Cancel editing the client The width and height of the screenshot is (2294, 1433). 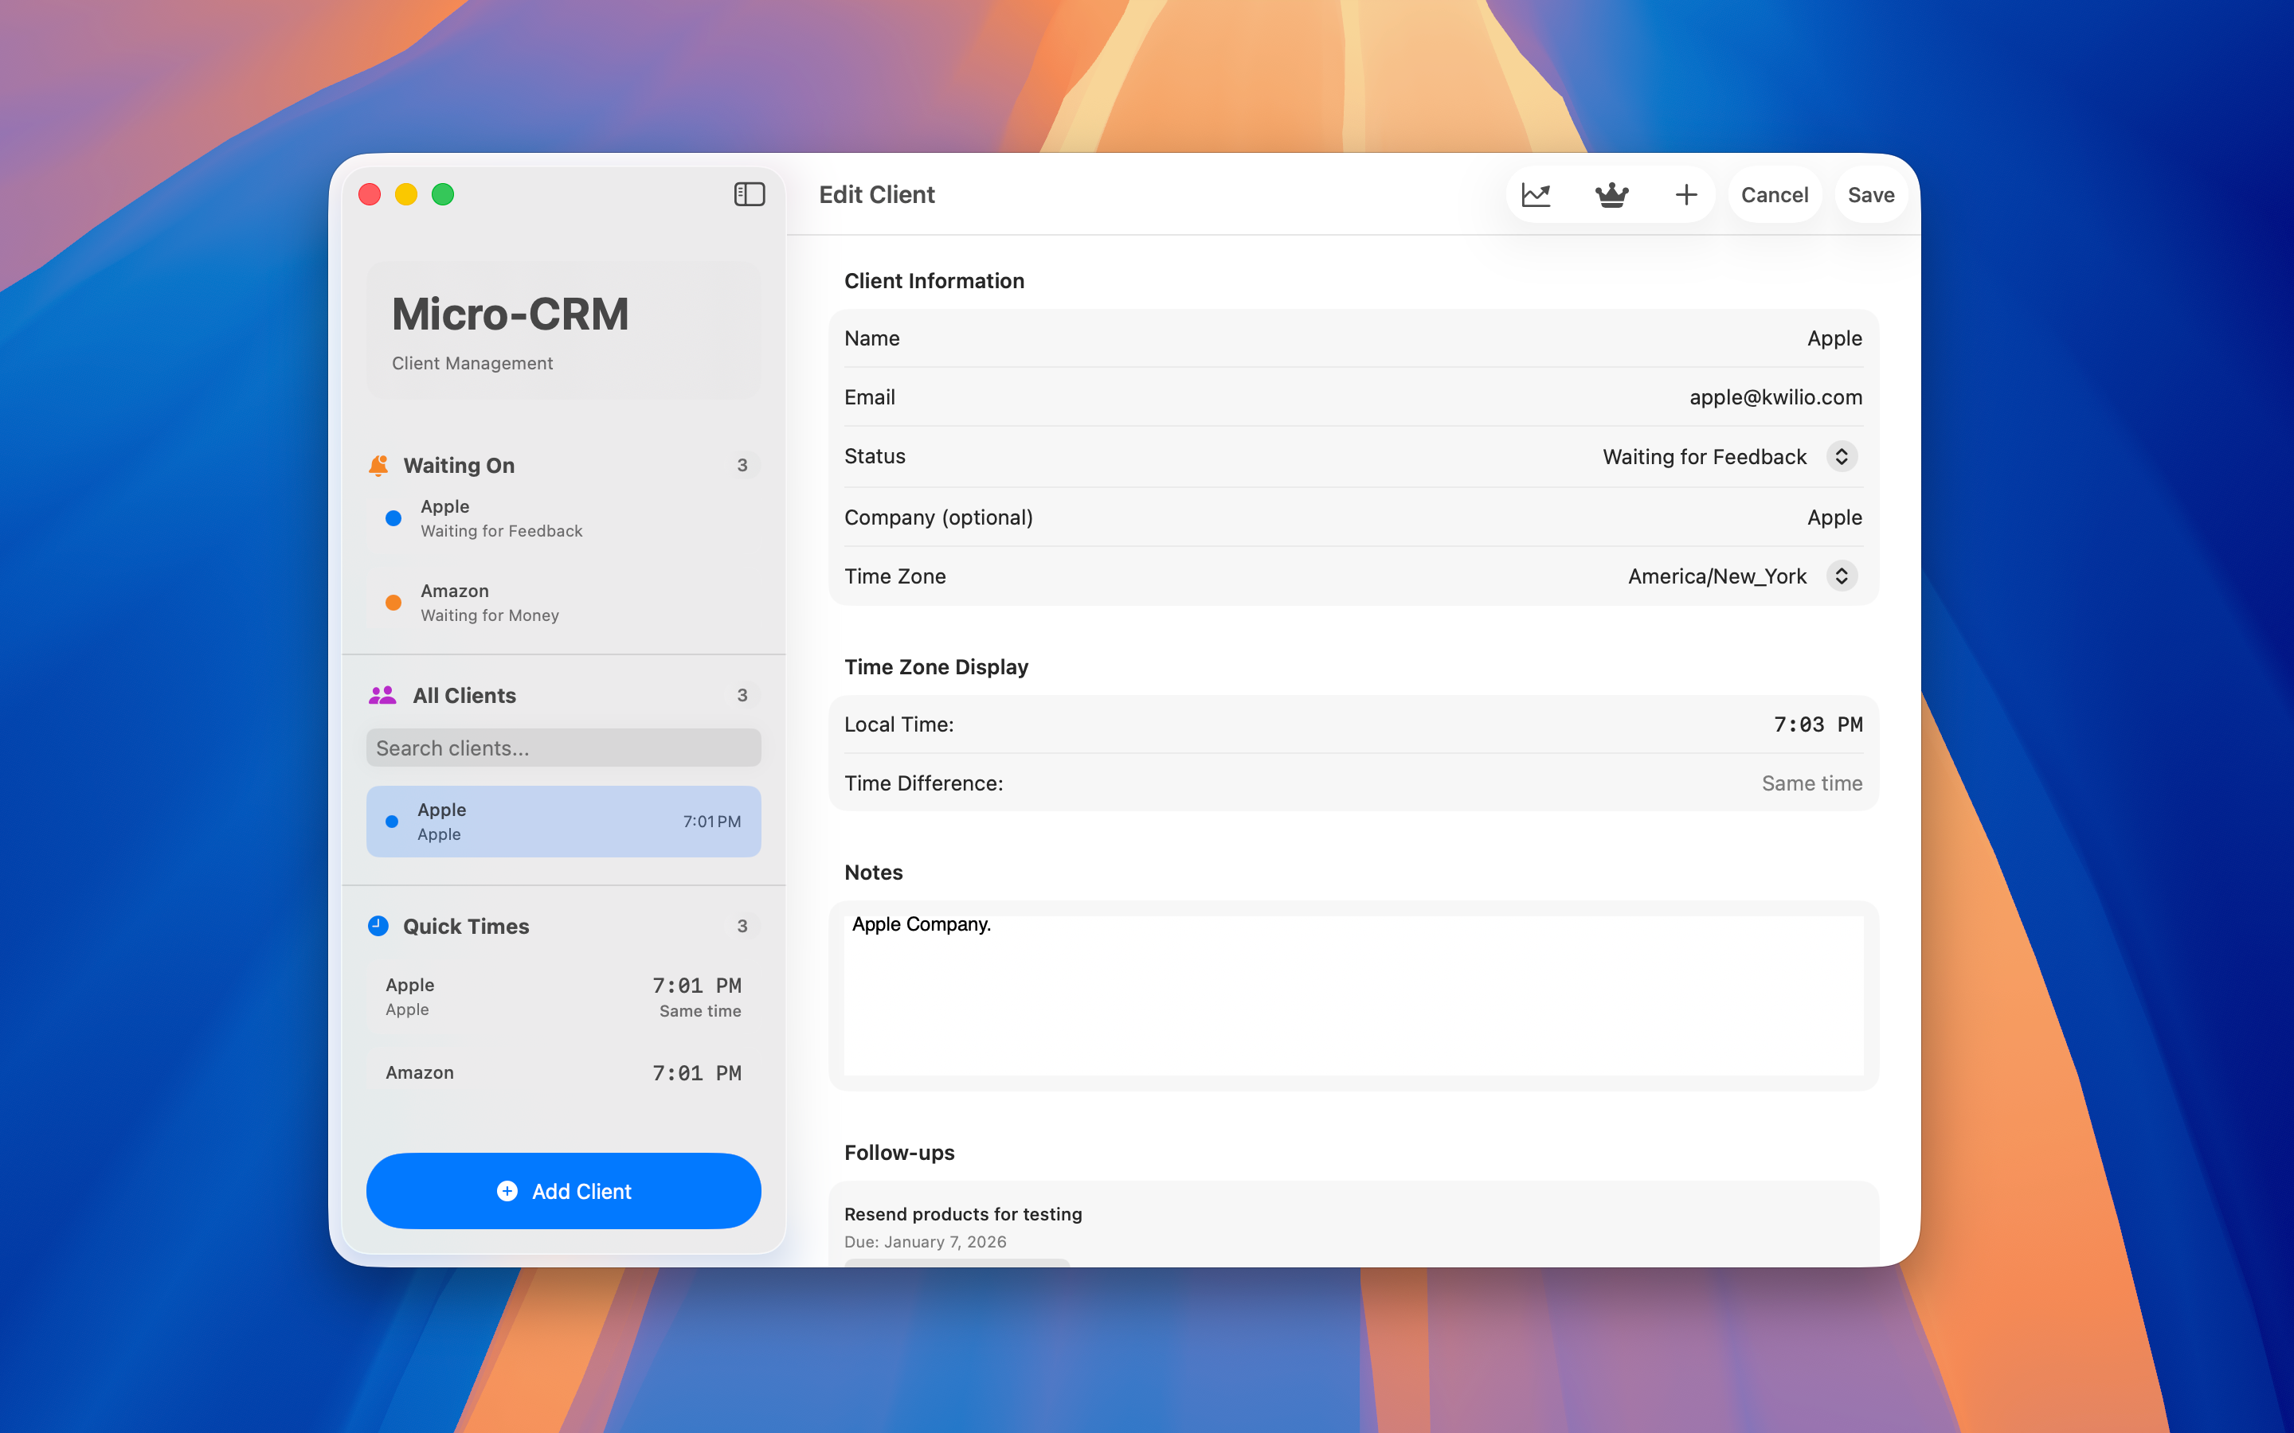click(x=1775, y=195)
